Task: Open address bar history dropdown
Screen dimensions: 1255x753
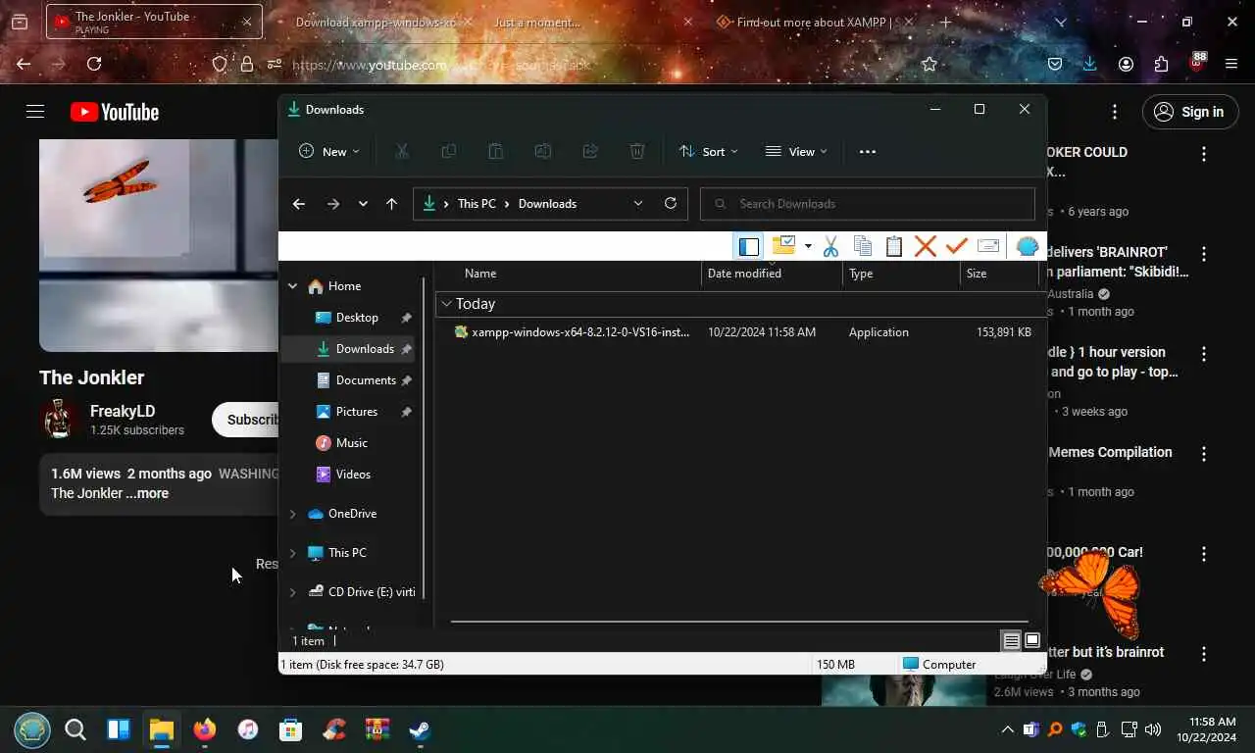Action: (x=638, y=204)
